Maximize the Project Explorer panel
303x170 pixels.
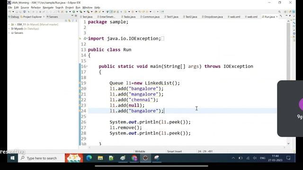[76, 16]
